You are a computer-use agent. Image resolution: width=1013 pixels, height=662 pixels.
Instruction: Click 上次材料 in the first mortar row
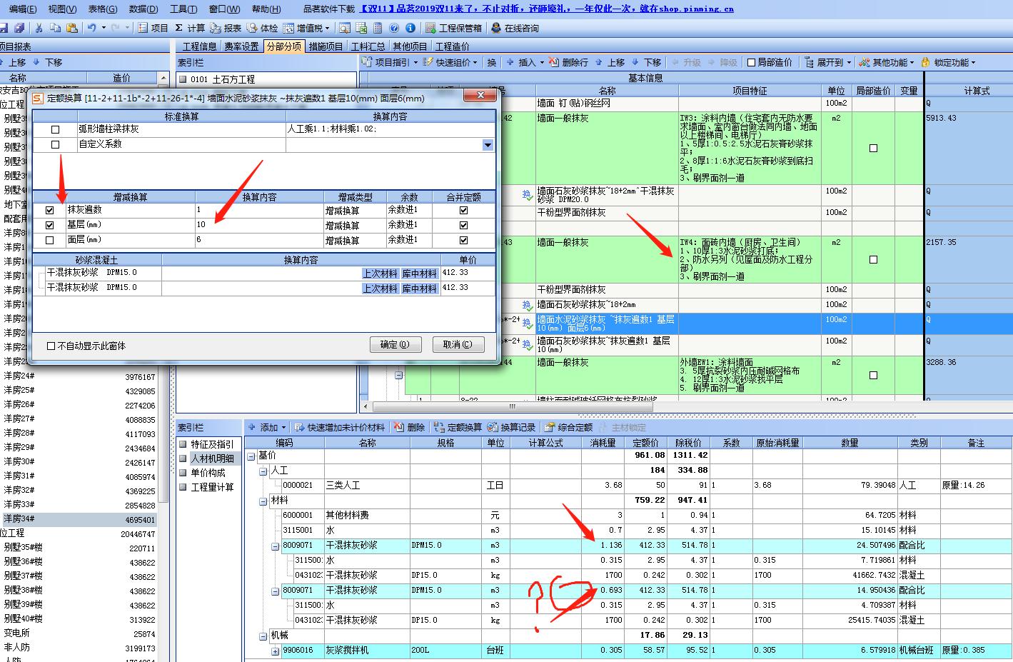[380, 274]
